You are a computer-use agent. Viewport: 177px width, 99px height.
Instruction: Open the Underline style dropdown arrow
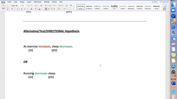coord(19,9)
